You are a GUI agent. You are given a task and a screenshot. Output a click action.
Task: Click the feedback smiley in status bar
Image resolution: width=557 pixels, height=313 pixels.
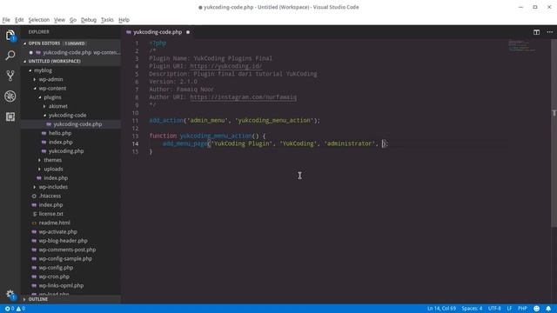(536, 309)
